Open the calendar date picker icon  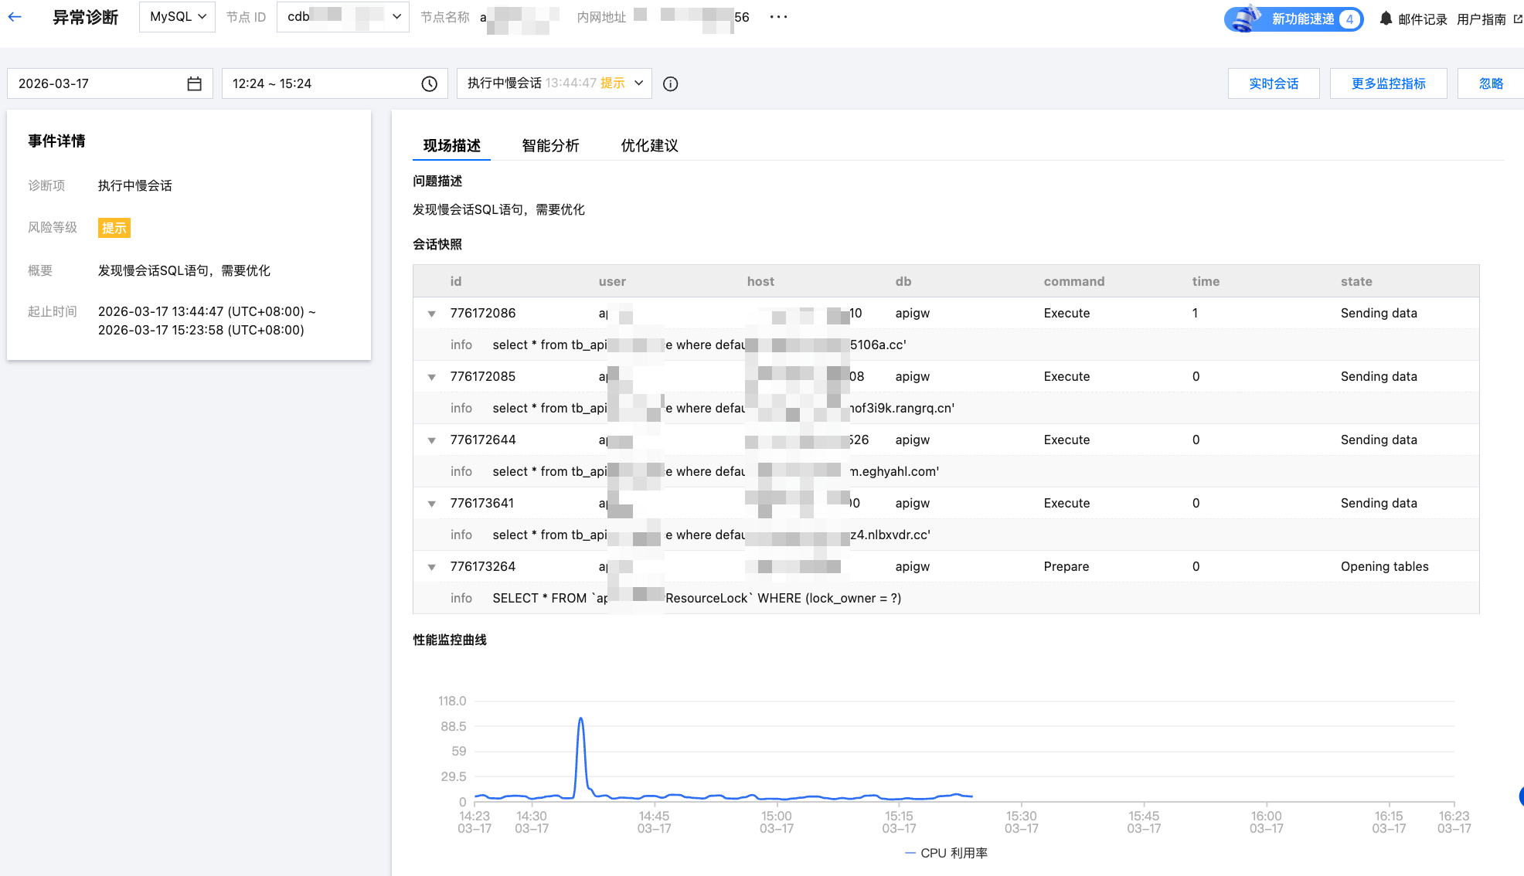tap(194, 83)
